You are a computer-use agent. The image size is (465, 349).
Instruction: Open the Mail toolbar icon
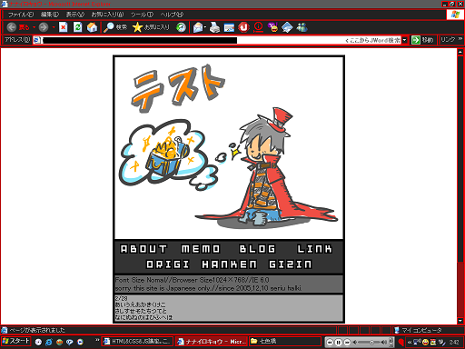pyautogui.click(x=198, y=27)
